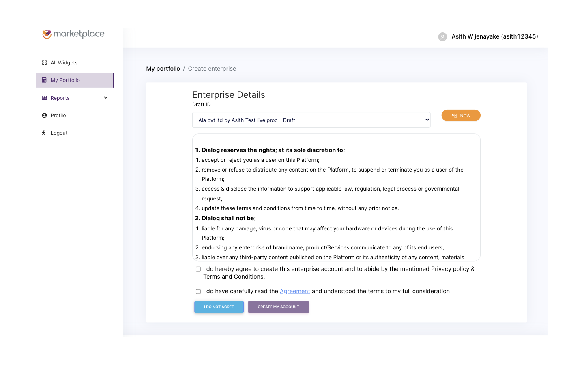
Task: Open the Draft ID dropdown
Action: click(311, 120)
